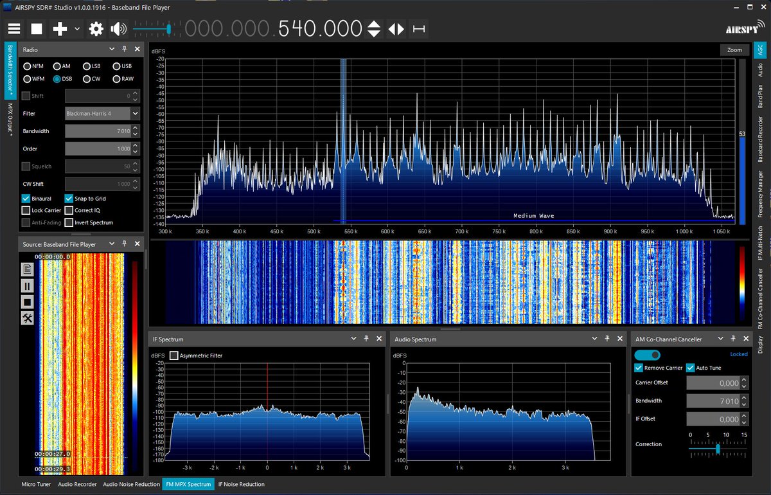The height and width of the screenshot is (495, 771).
Task: Step the filter Order value spinner
Action: click(x=136, y=148)
